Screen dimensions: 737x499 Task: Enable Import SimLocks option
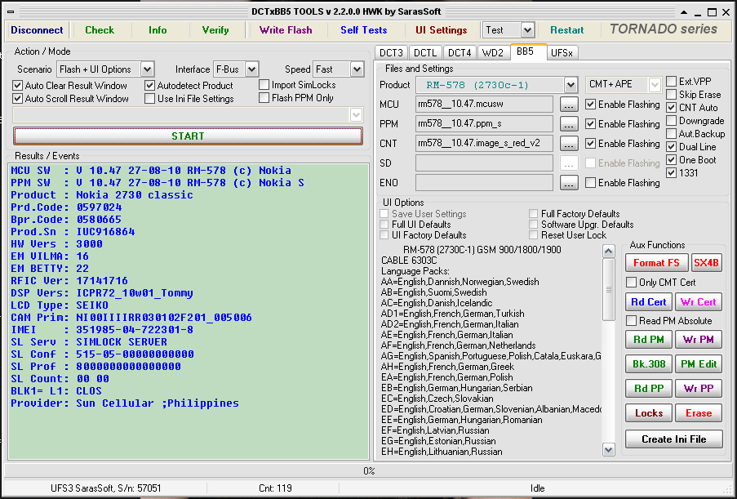point(298,85)
